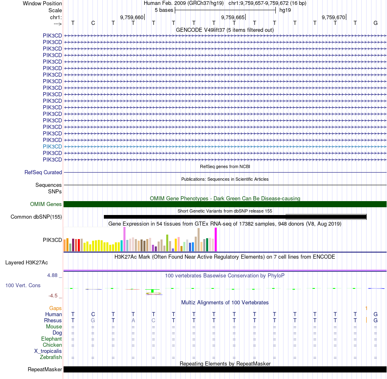Click the OMIM Genes track label
The width and height of the screenshot is (387, 379).
[46, 204]
